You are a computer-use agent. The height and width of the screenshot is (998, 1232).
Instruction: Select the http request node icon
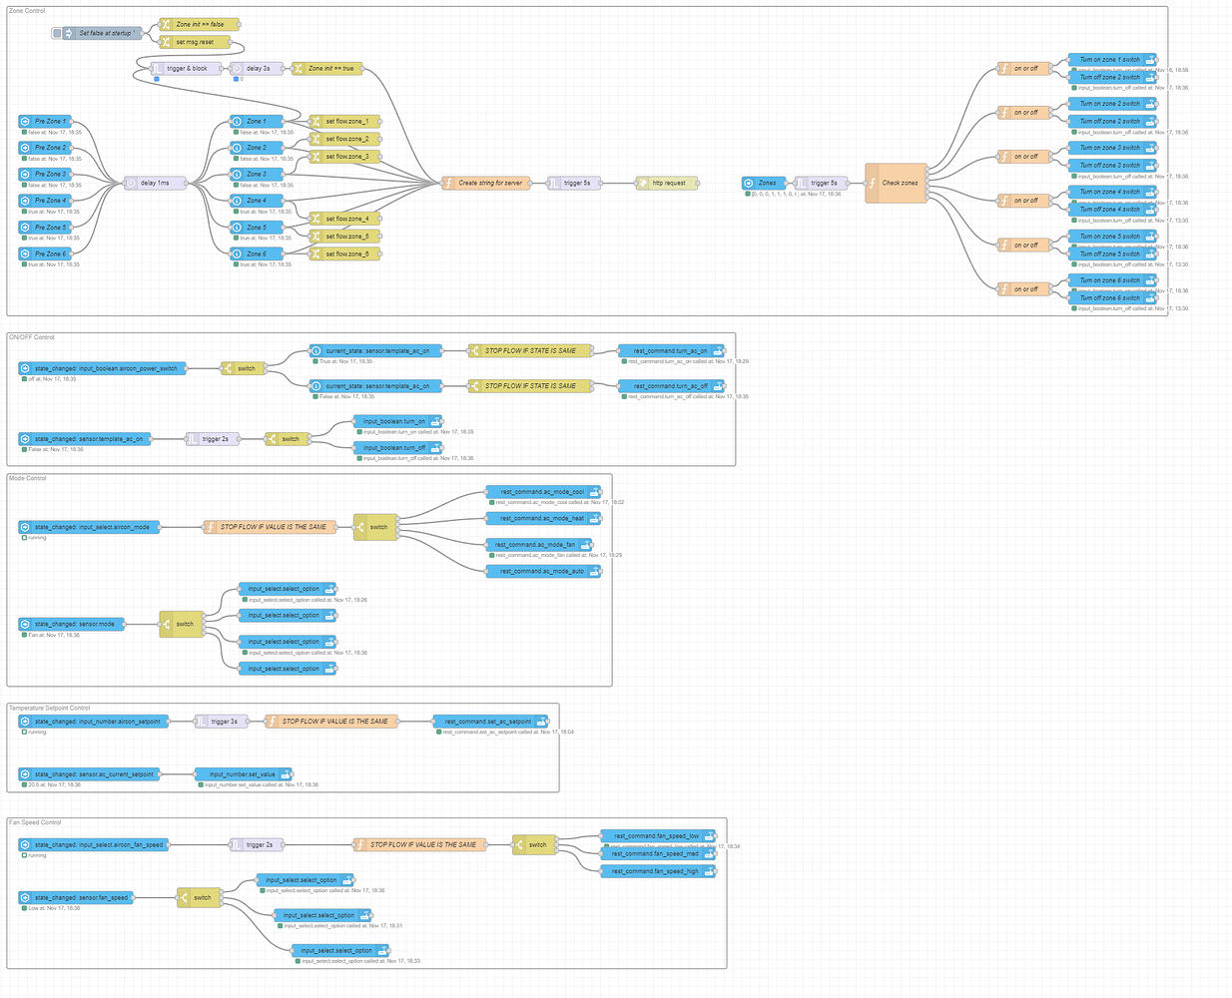[643, 183]
